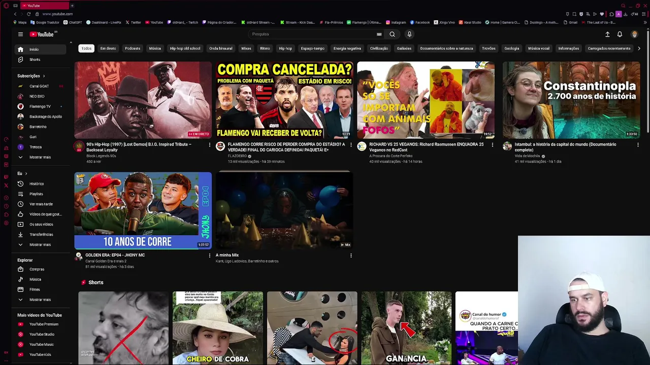The image size is (650, 365).
Task: Open the account avatar menu
Action: 634,34
